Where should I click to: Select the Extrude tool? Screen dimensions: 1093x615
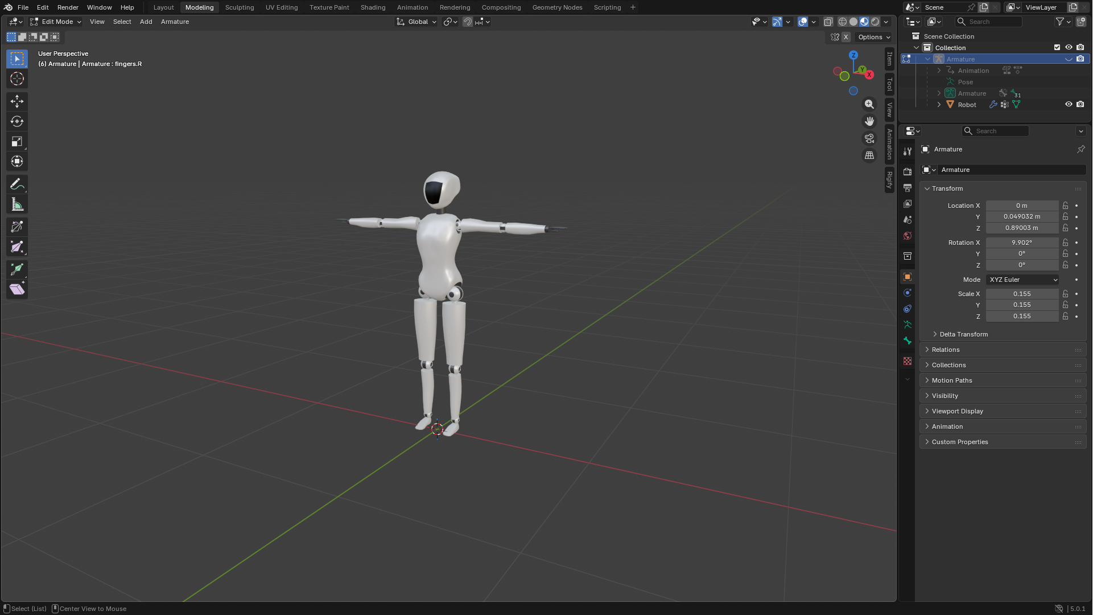tap(17, 269)
